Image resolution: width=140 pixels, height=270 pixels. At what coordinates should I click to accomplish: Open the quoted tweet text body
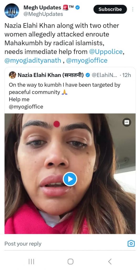point(64,96)
